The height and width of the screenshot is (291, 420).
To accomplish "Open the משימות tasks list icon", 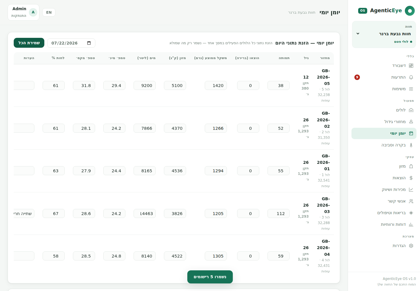I will click(411, 89).
